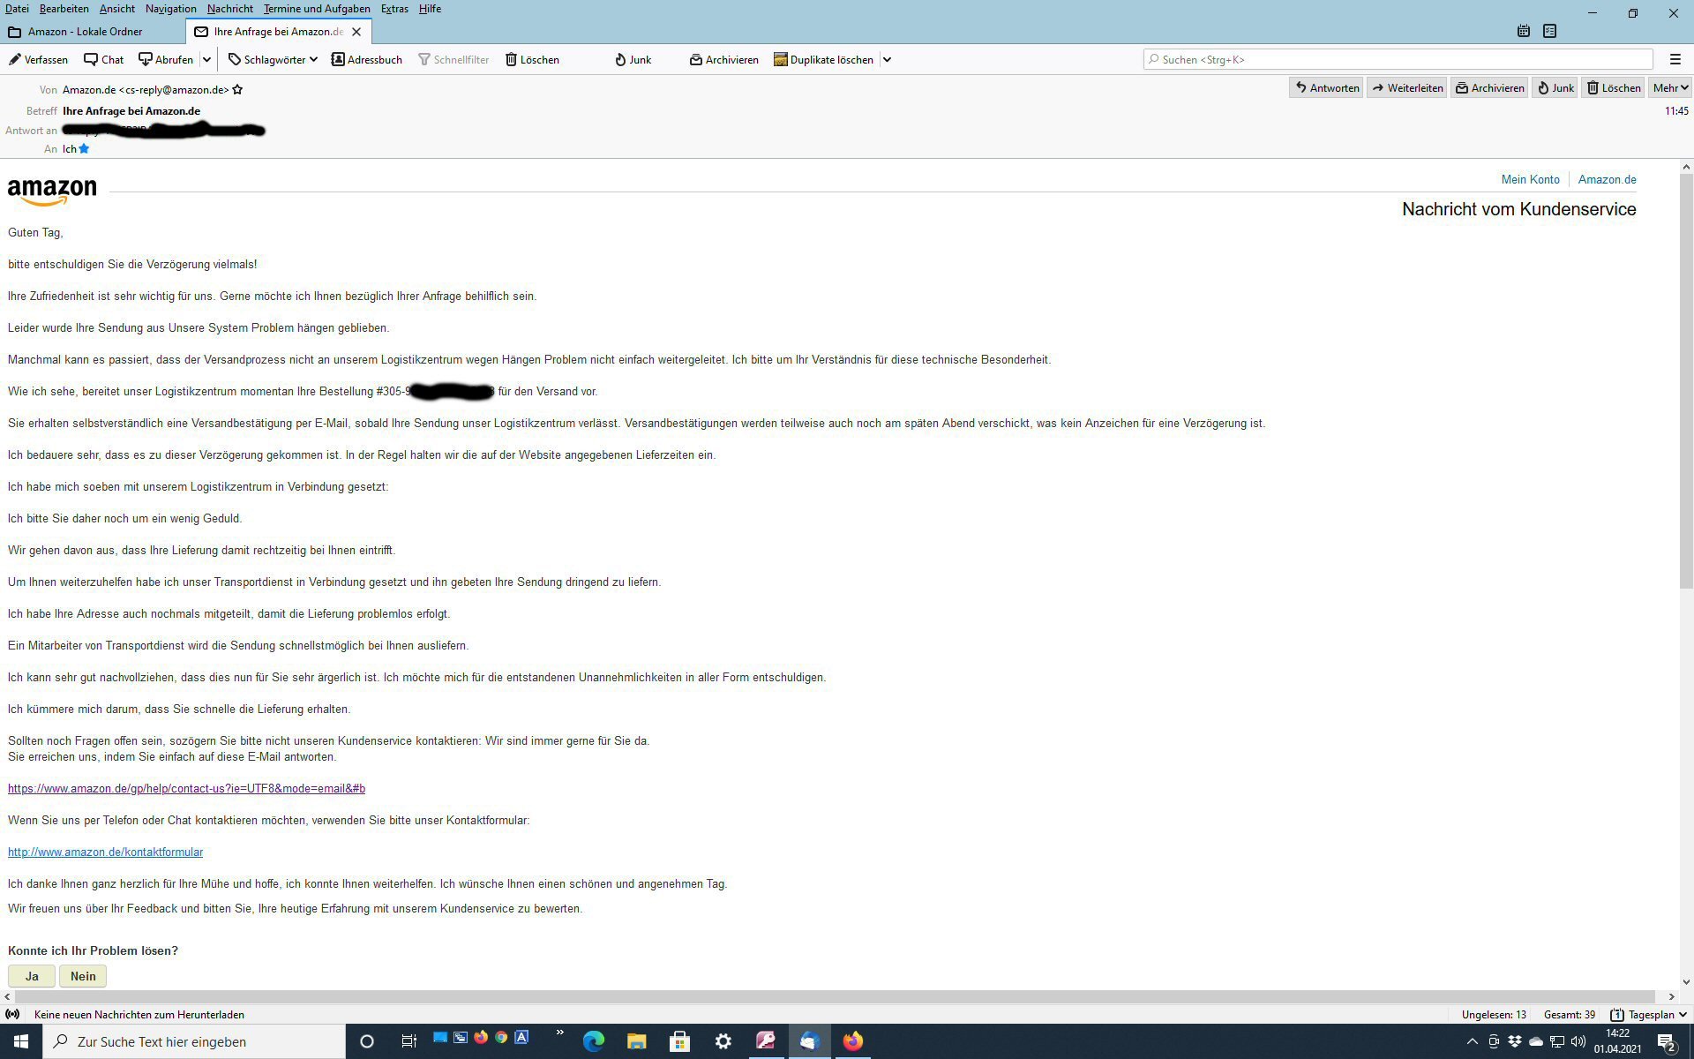Open the Schlagwörter tag dropdown

pos(273,60)
